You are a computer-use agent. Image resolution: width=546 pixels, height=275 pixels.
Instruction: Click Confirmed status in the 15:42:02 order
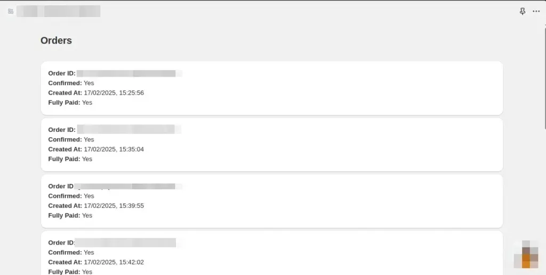89,253
